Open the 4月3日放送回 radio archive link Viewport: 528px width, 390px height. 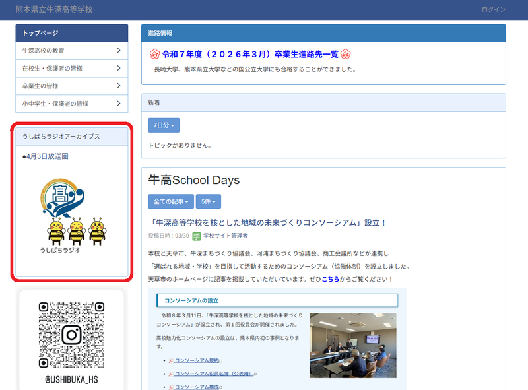(x=48, y=156)
